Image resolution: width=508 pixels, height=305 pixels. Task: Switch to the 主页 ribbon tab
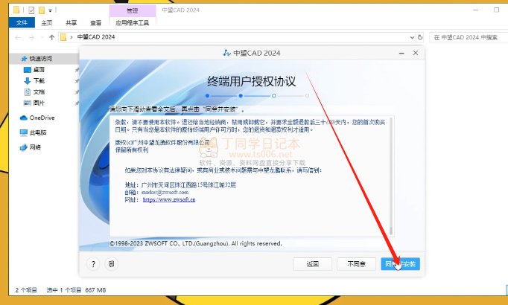(x=47, y=22)
